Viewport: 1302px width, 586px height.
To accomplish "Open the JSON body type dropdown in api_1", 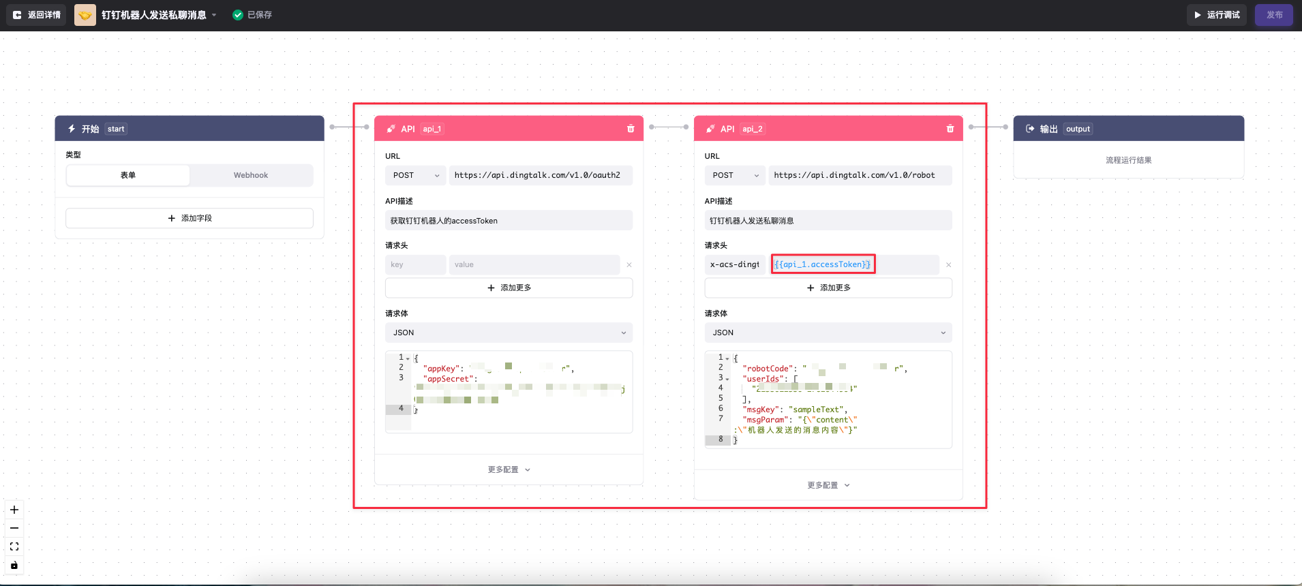I will [x=509, y=333].
